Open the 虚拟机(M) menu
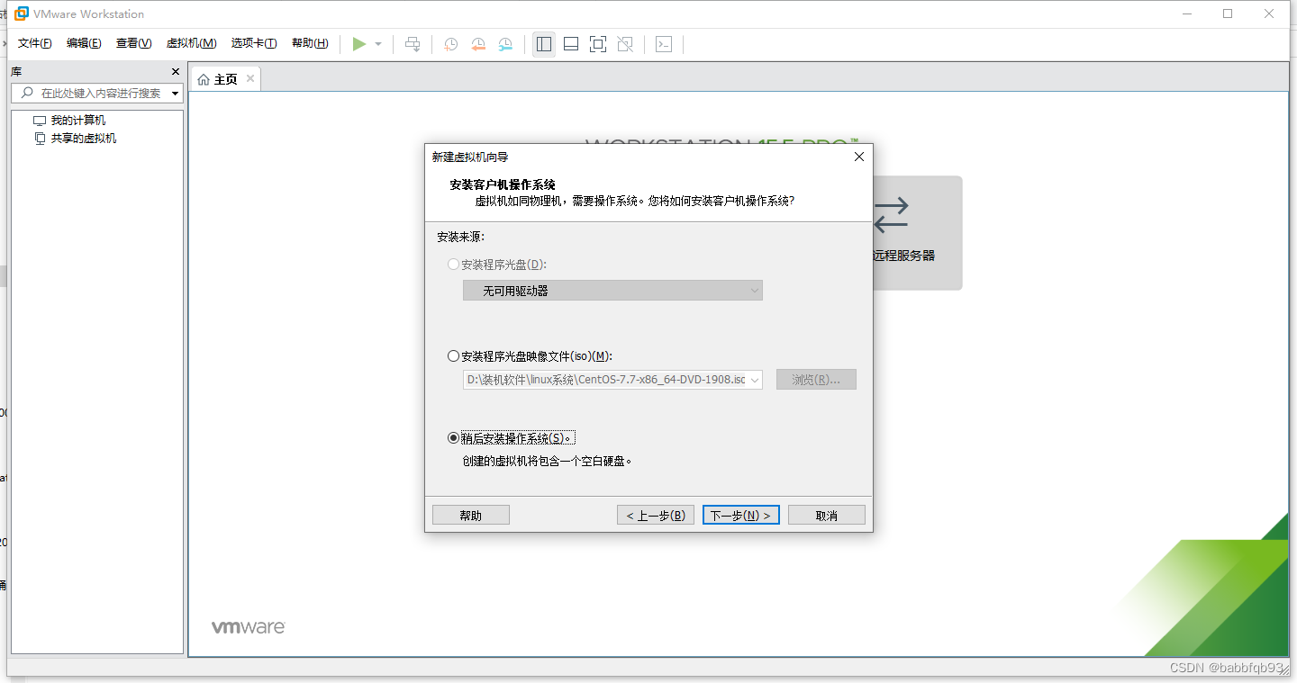 (x=191, y=43)
